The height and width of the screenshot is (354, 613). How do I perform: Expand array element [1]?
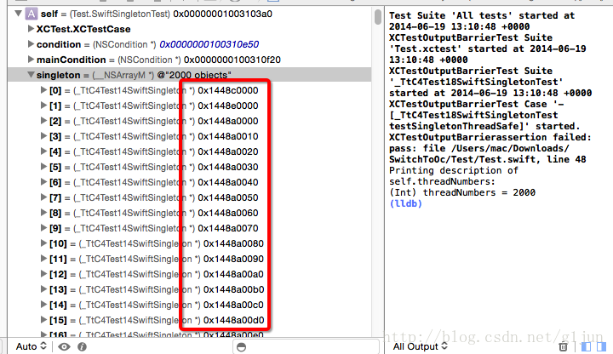tap(43, 106)
